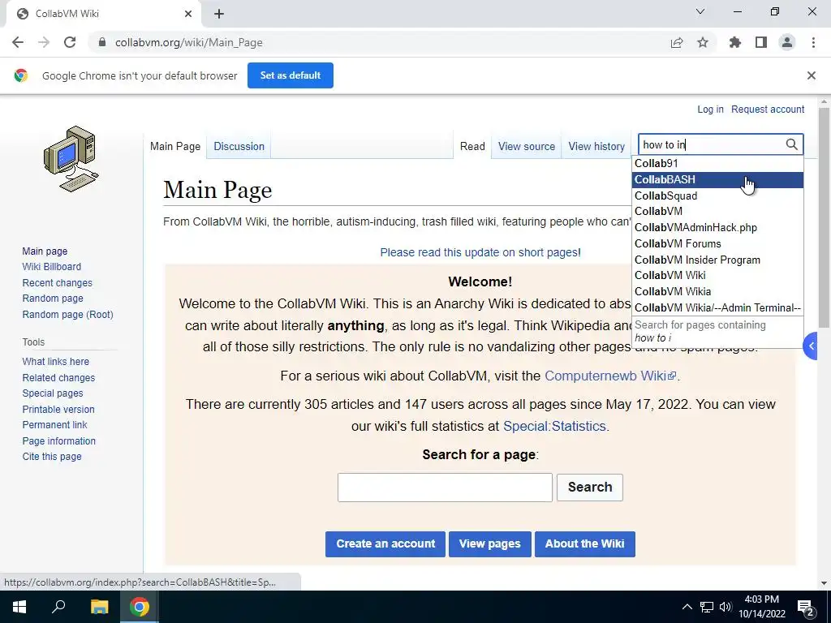Image resolution: width=831 pixels, height=623 pixels.
Task: Search for pages containing 'how to i'
Action: point(717,331)
